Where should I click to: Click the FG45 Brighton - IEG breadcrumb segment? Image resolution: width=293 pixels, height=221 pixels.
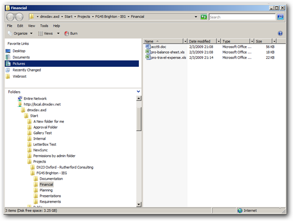click(x=110, y=17)
